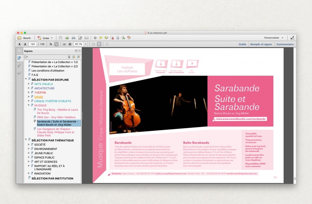Switch to the Commentaire panel

285,44
